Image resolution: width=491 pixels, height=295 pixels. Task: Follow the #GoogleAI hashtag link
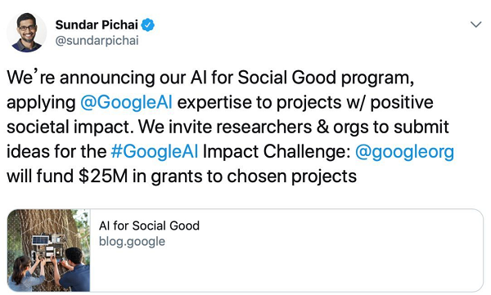(x=155, y=151)
